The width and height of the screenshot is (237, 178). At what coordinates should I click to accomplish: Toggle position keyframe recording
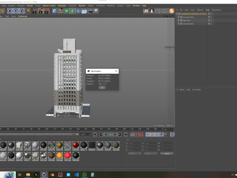coord(148,134)
